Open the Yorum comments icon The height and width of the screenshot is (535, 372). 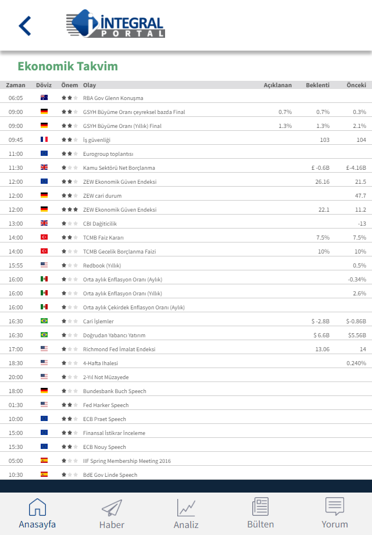(335, 513)
